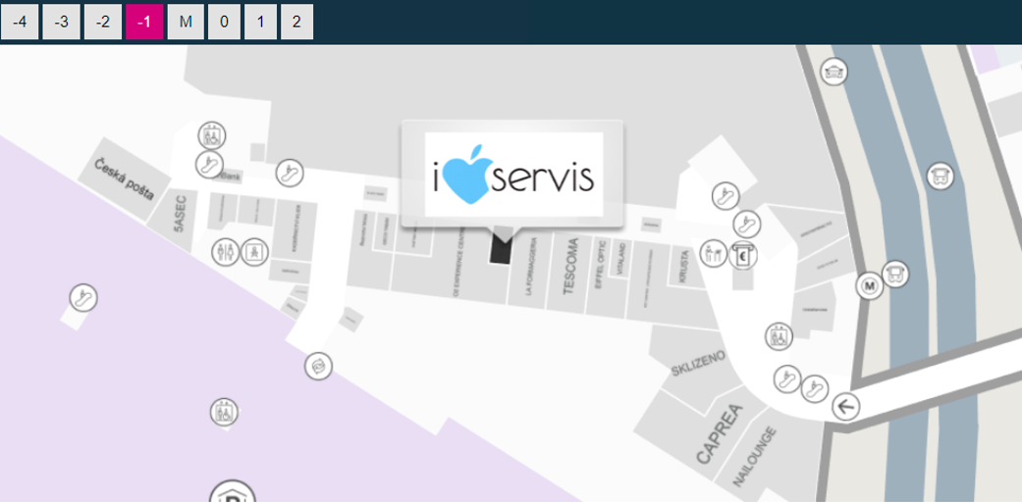
Task: Switch to floor 1
Action: [x=261, y=23]
